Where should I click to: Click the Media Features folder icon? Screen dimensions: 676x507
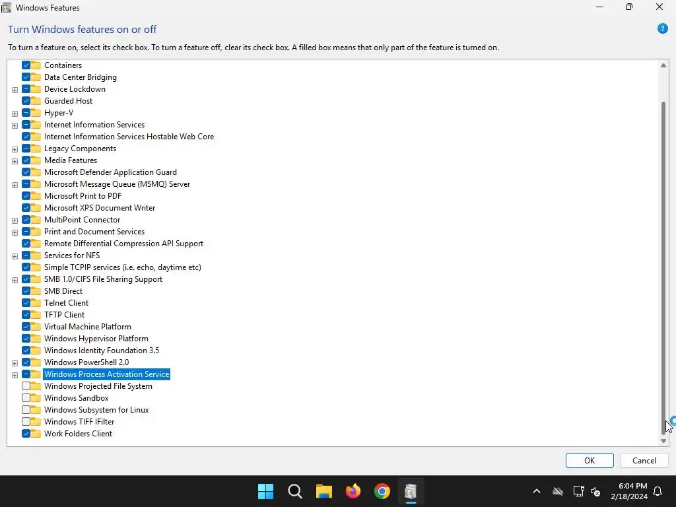coord(36,160)
